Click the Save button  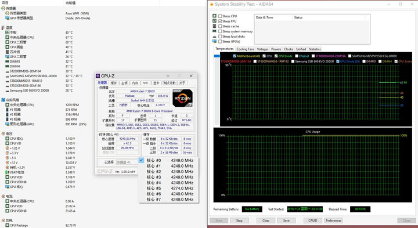(286, 220)
